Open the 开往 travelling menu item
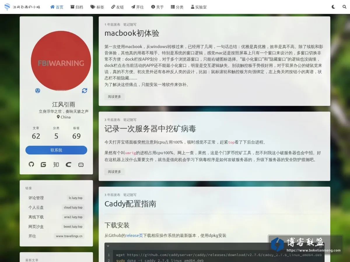 coord(137,7)
